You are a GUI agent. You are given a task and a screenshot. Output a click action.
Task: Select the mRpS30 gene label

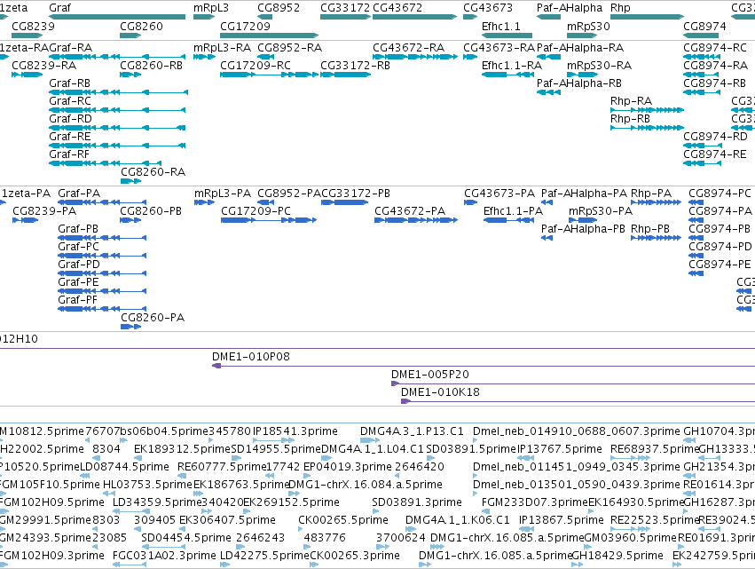[x=588, y=27]
